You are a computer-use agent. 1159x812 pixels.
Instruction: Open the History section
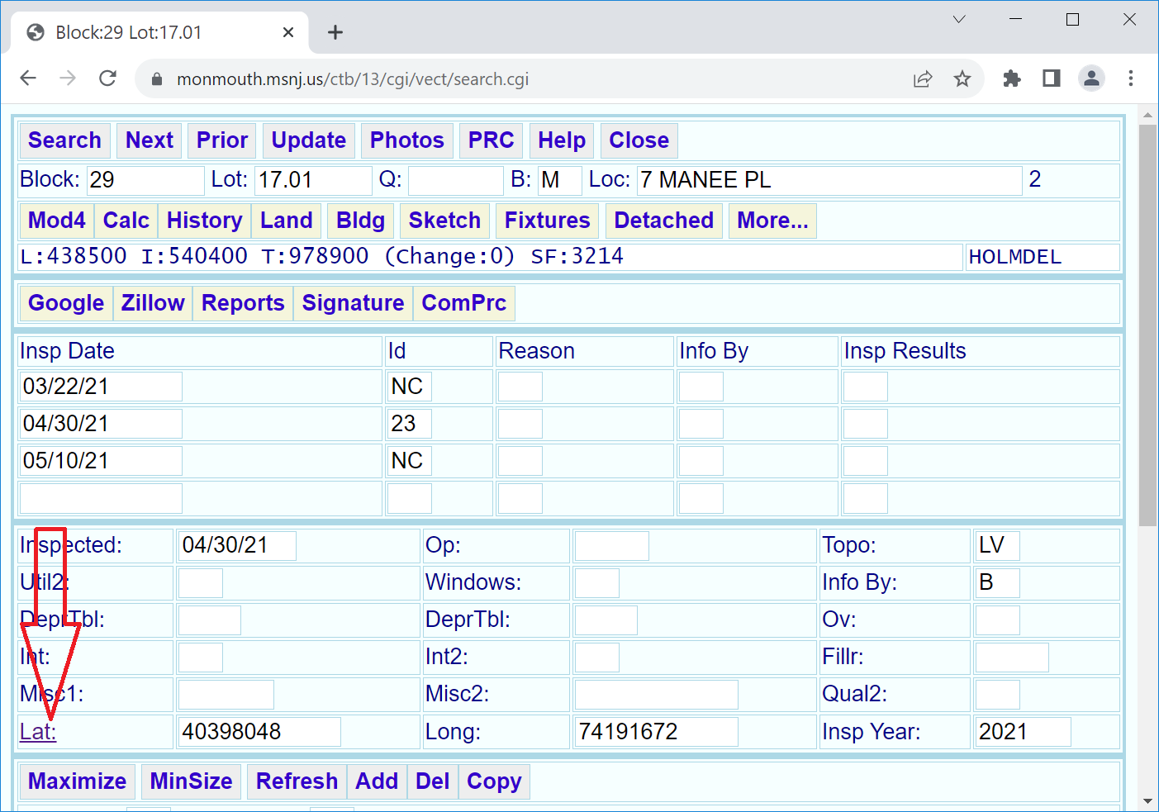point(205,221)
